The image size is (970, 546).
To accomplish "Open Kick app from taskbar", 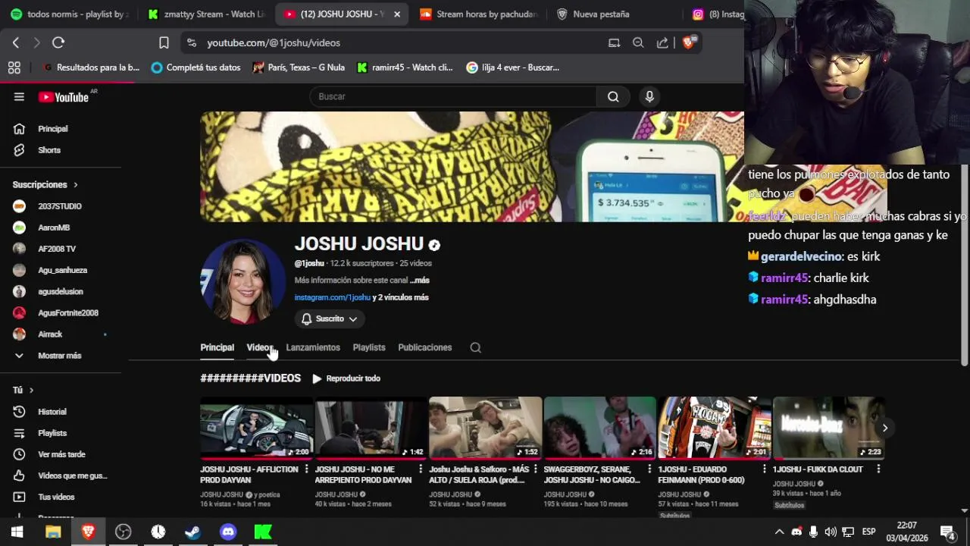I will 263,532.
